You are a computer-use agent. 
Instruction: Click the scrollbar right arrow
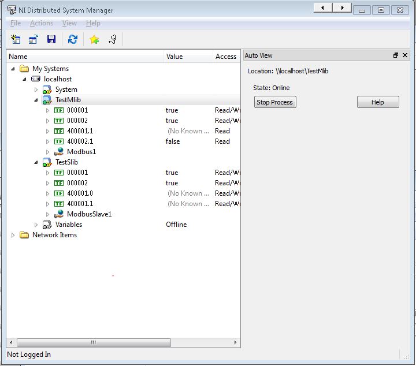[235, 342]
